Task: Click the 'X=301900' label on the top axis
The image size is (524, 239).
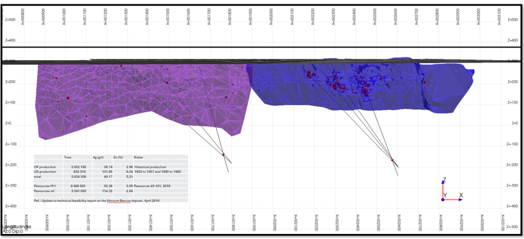Action: (x=251, y=18)
